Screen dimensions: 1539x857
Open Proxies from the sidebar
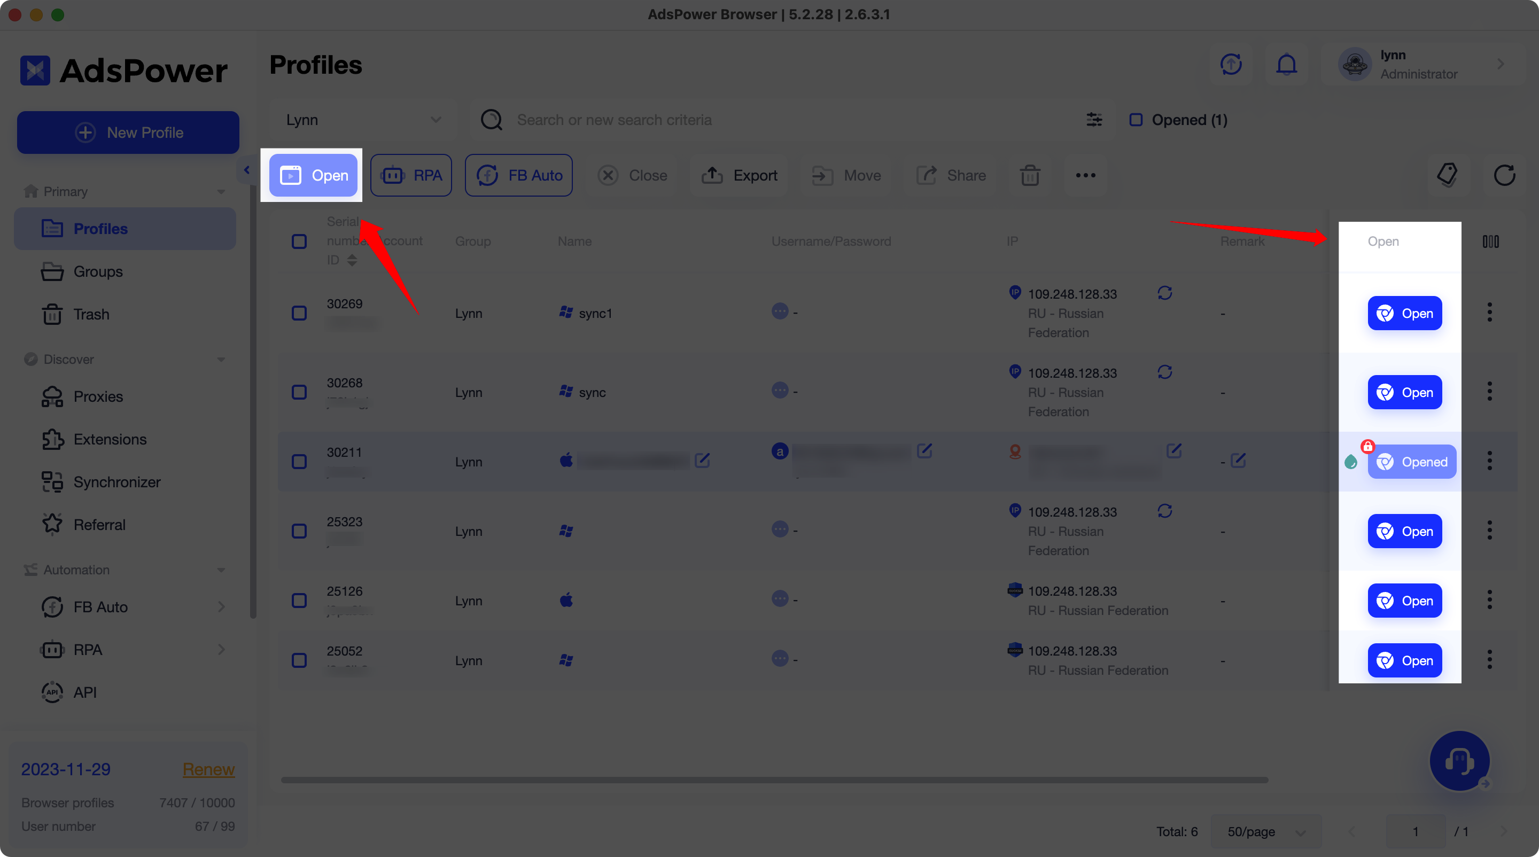click(x=97, y=396)
